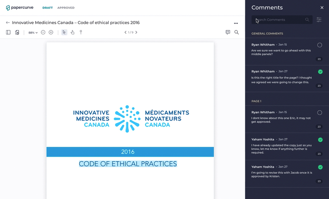Select the pointer cursor tool
This screenshot has width=329, height=199.
tap(64, 32)
